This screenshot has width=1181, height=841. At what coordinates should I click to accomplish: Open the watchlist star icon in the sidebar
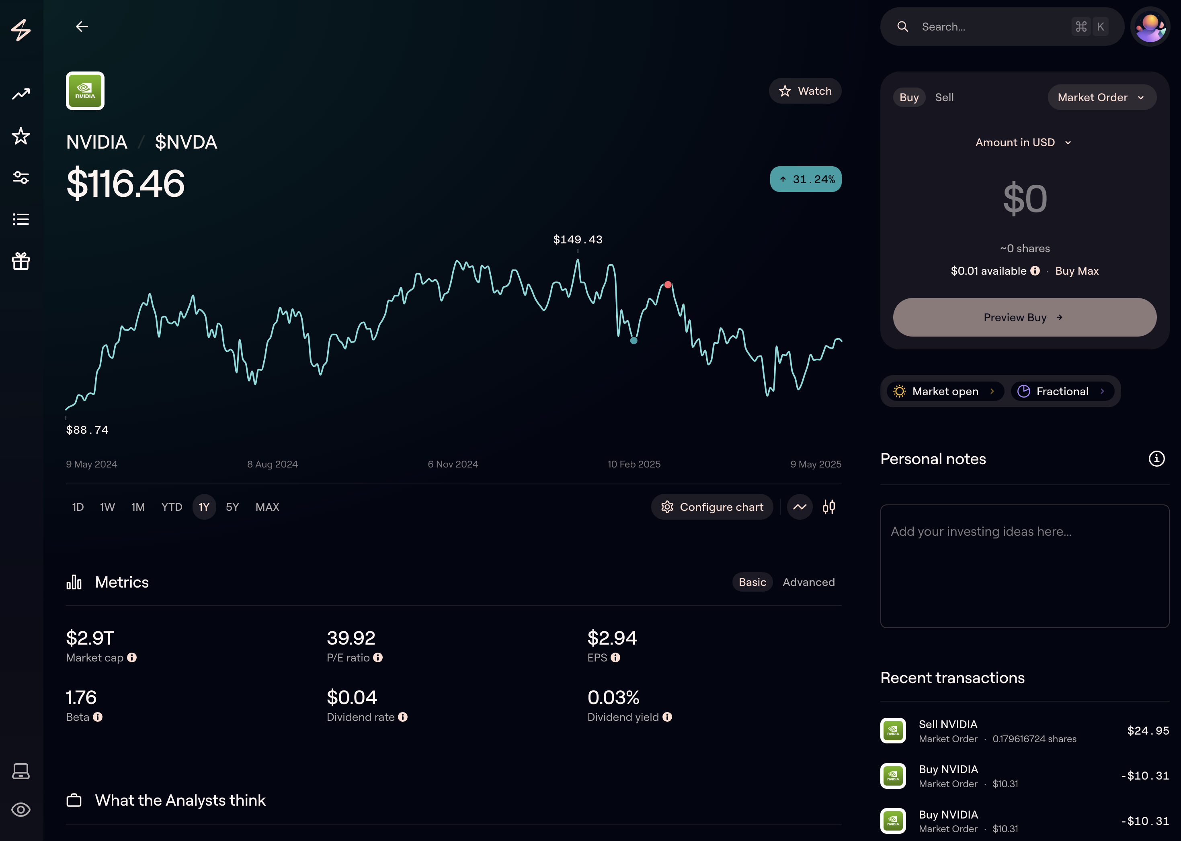point(21,136)
